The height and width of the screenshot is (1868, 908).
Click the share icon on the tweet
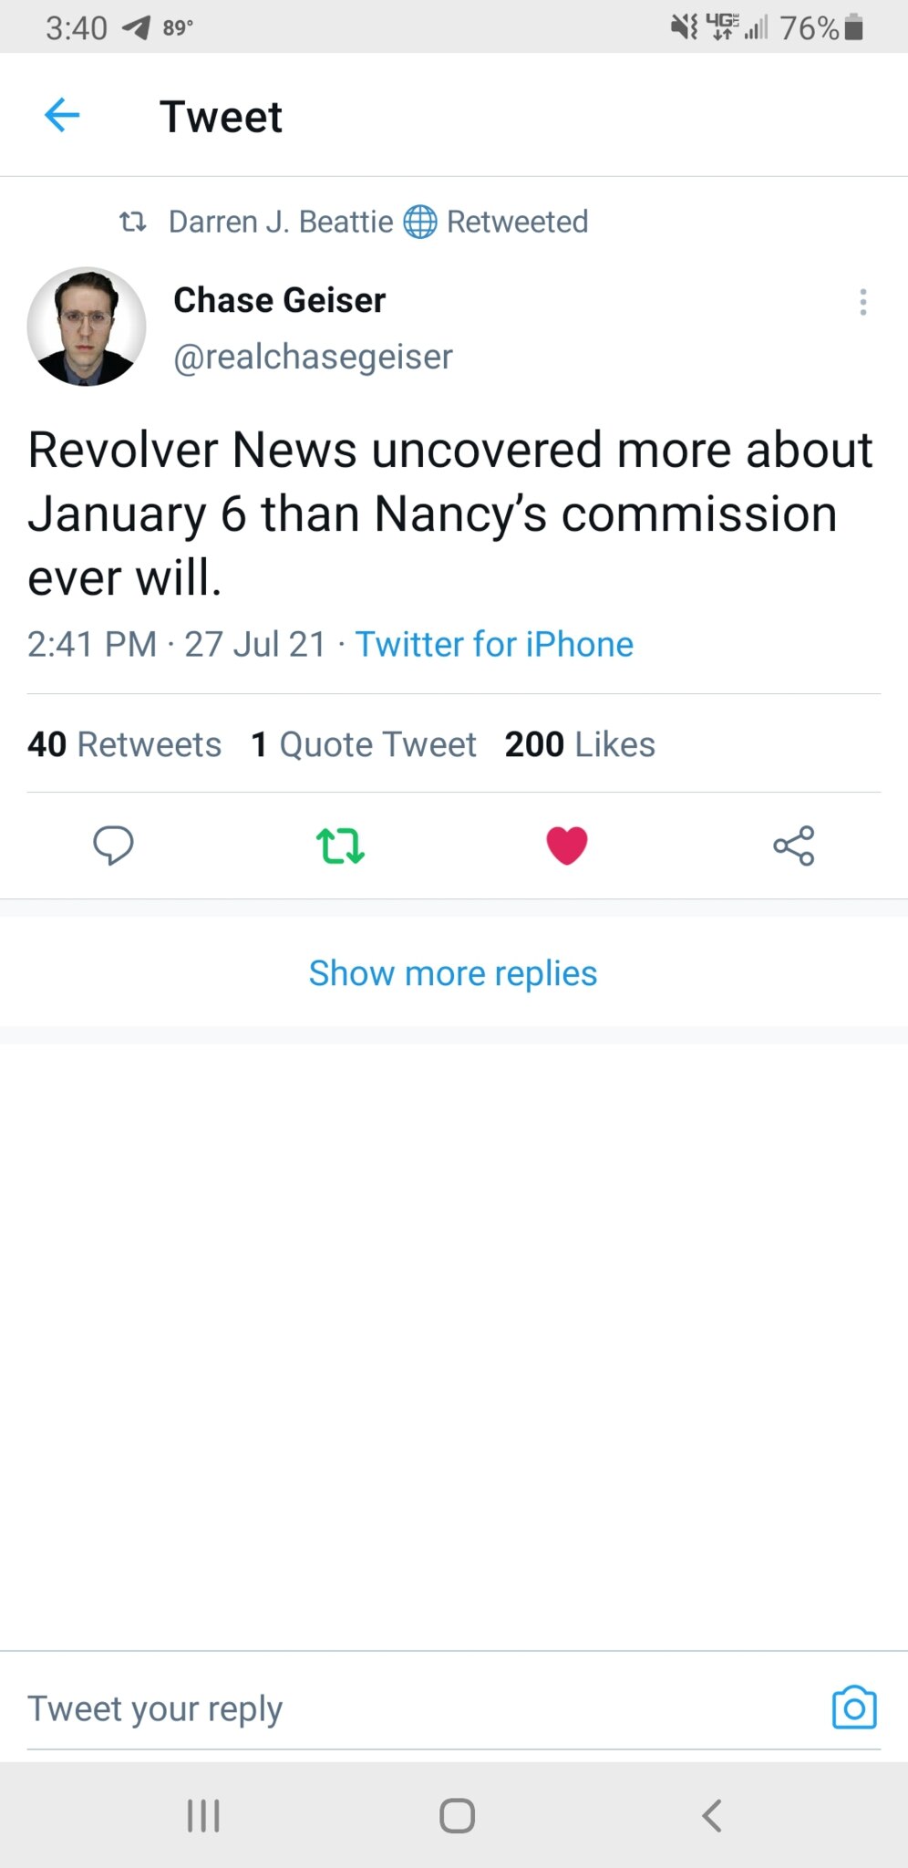tap(793, 846)
